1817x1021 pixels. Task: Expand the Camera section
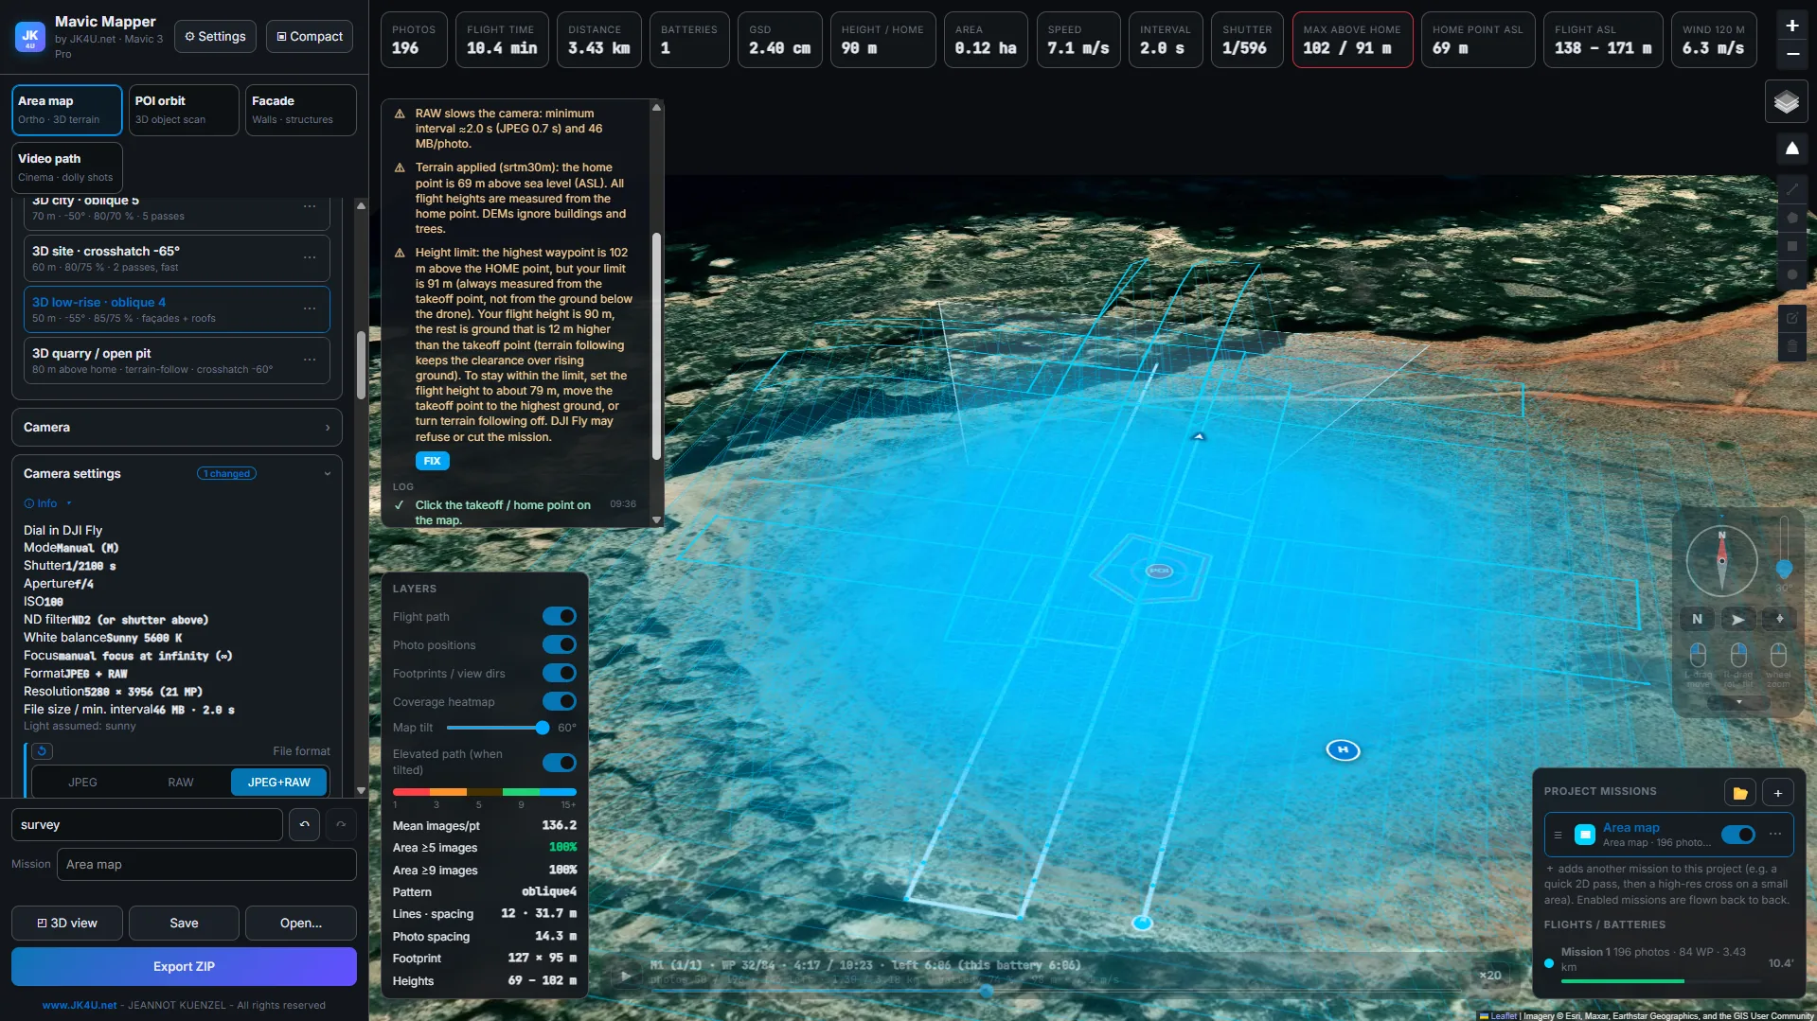tap(177, 428)
